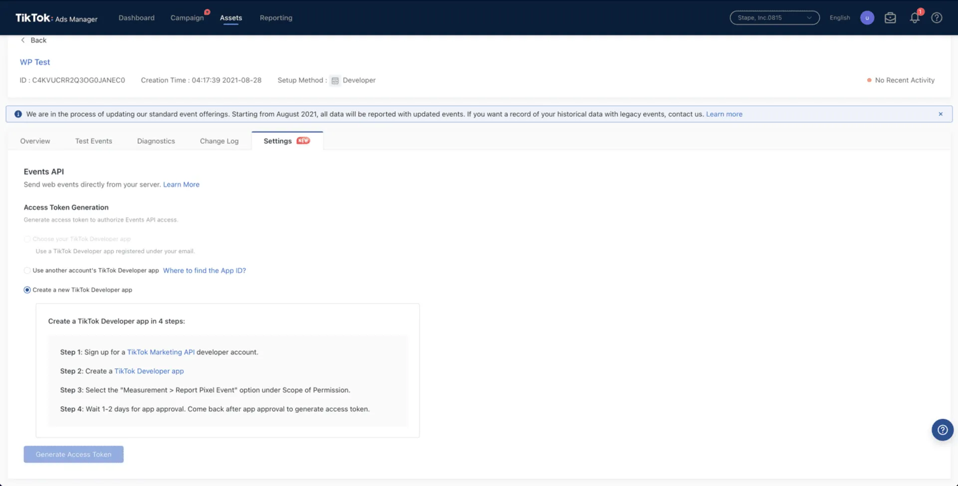This screenshot has width=958, height=486.
Task: Select Create a new TikTok Developer app
Action: [27, 290]
